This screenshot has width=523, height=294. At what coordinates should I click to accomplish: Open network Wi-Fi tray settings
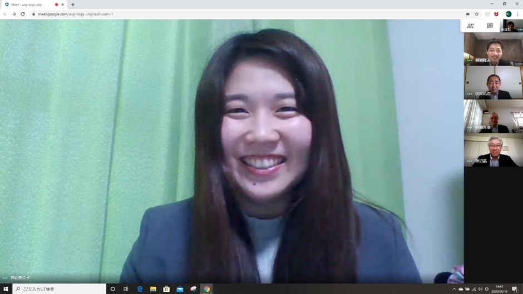point(474,289)
